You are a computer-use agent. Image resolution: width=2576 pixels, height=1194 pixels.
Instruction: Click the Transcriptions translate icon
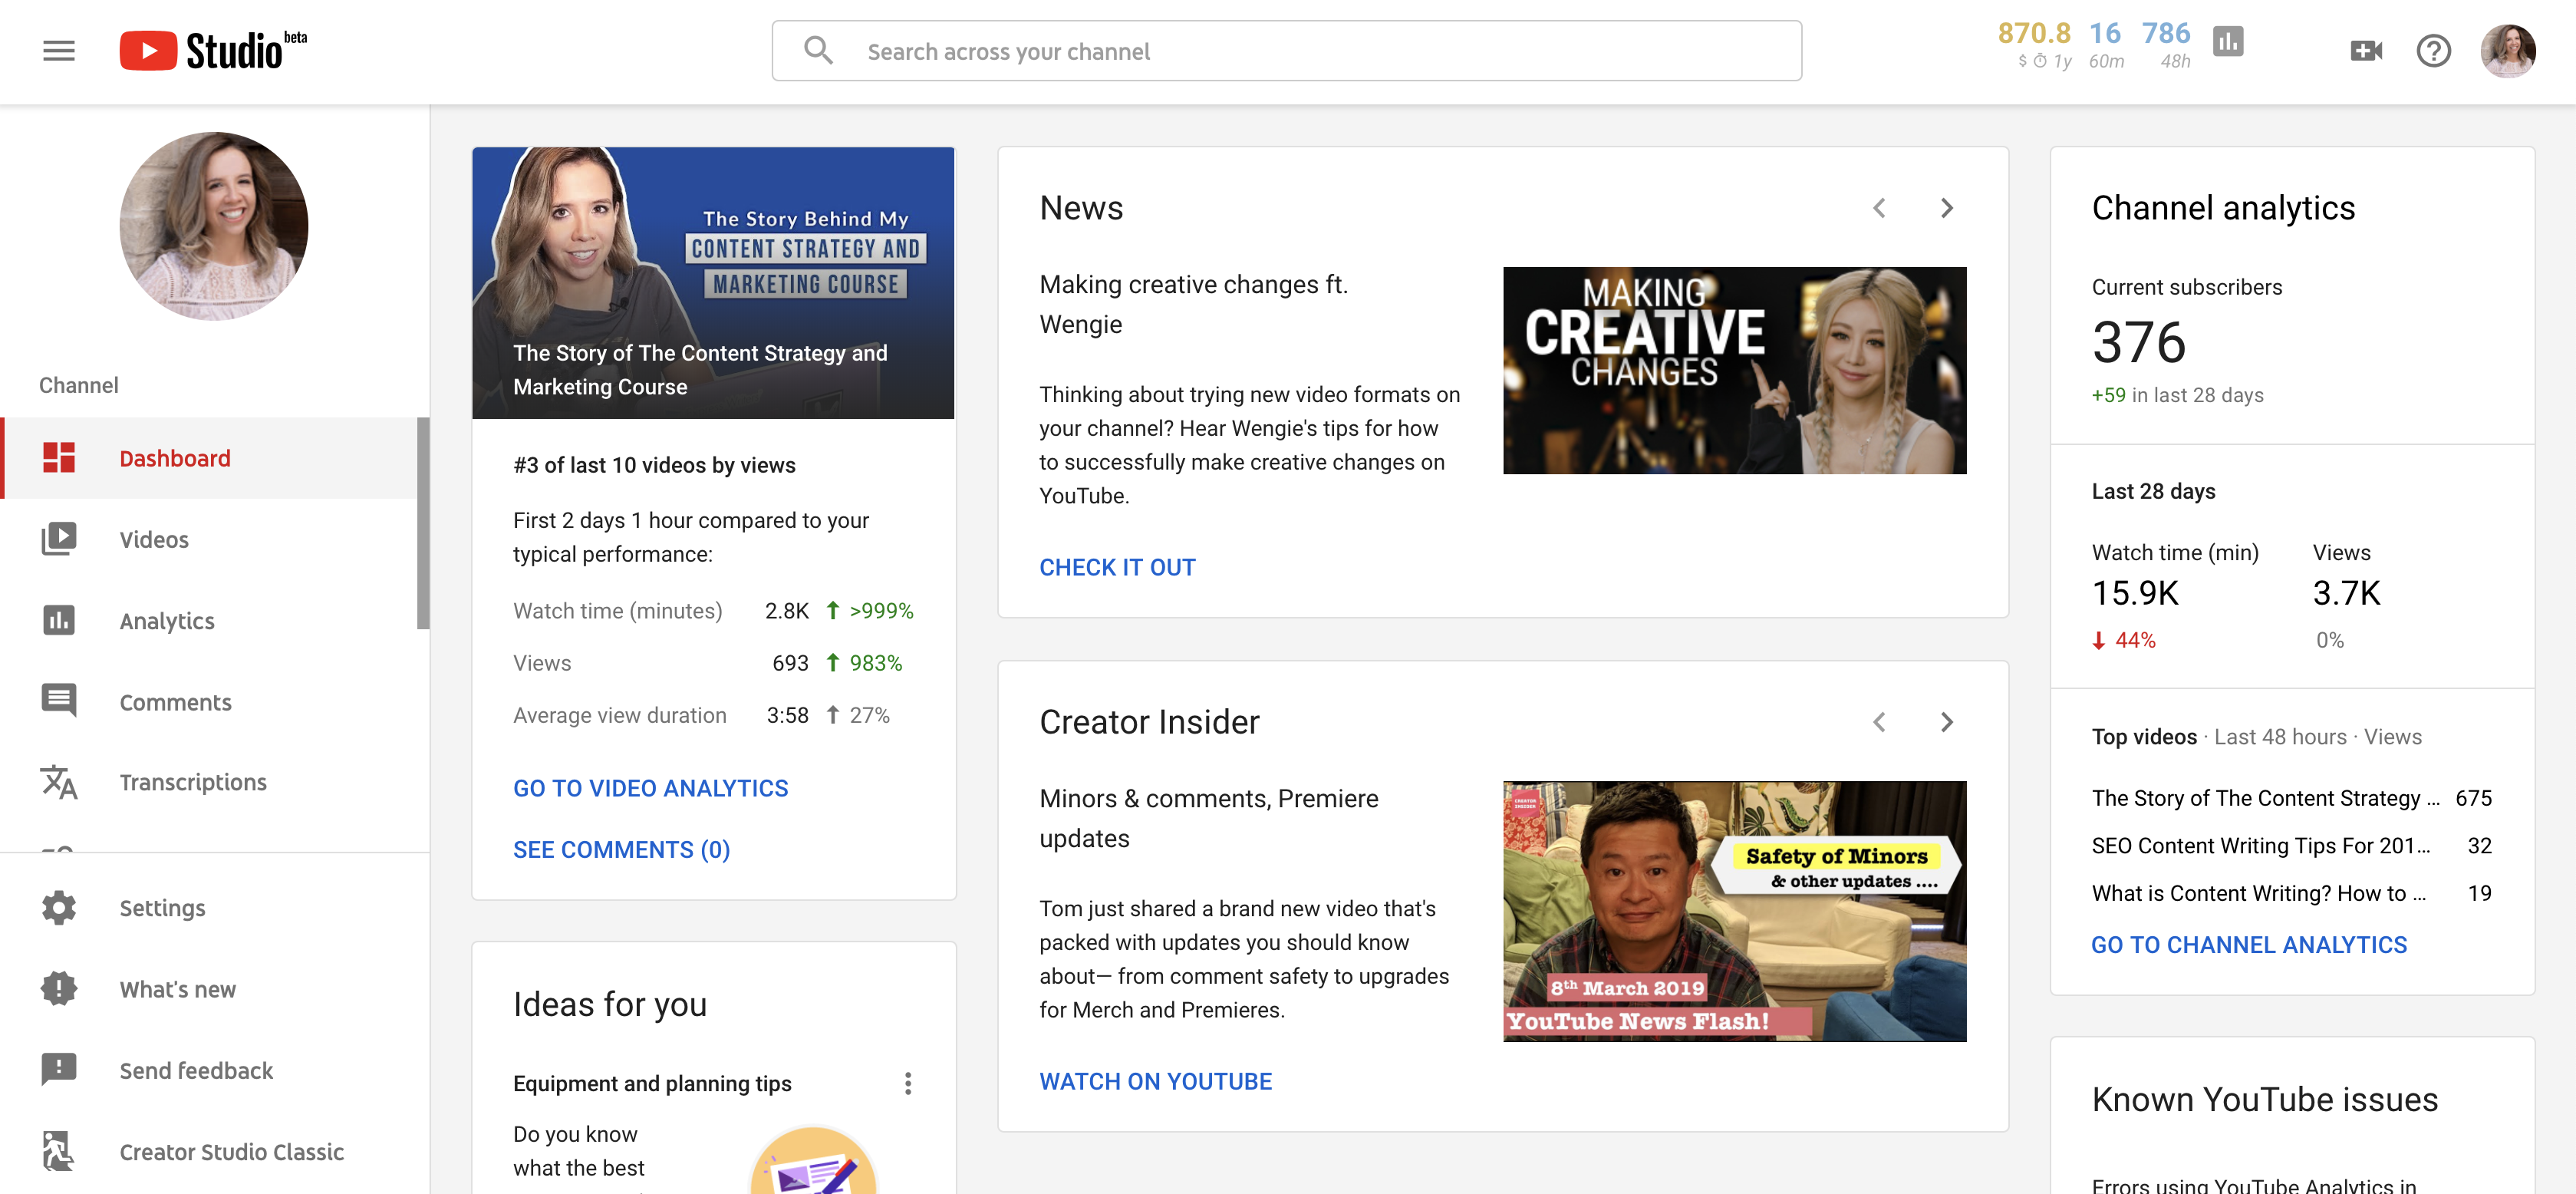[x=59, y=782]
